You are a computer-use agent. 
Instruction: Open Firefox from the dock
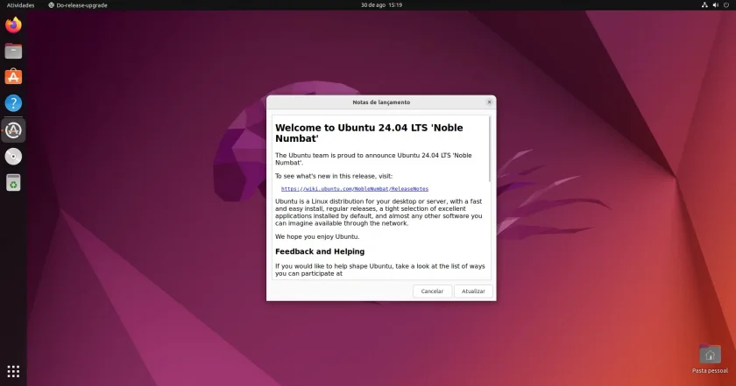[x=13, y=25]
